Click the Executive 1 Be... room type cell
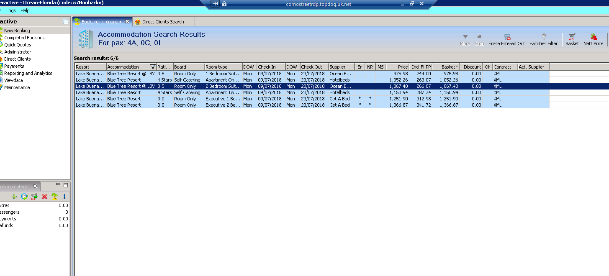The width and height of the screenshot is (609, 276). point(224,99)
